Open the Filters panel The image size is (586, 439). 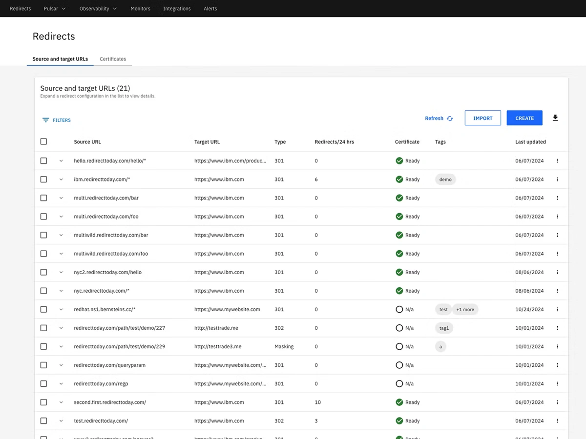click(56, 120)
